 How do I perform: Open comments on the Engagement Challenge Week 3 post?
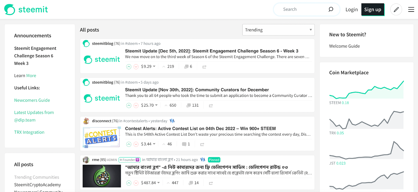click(188, 67)
